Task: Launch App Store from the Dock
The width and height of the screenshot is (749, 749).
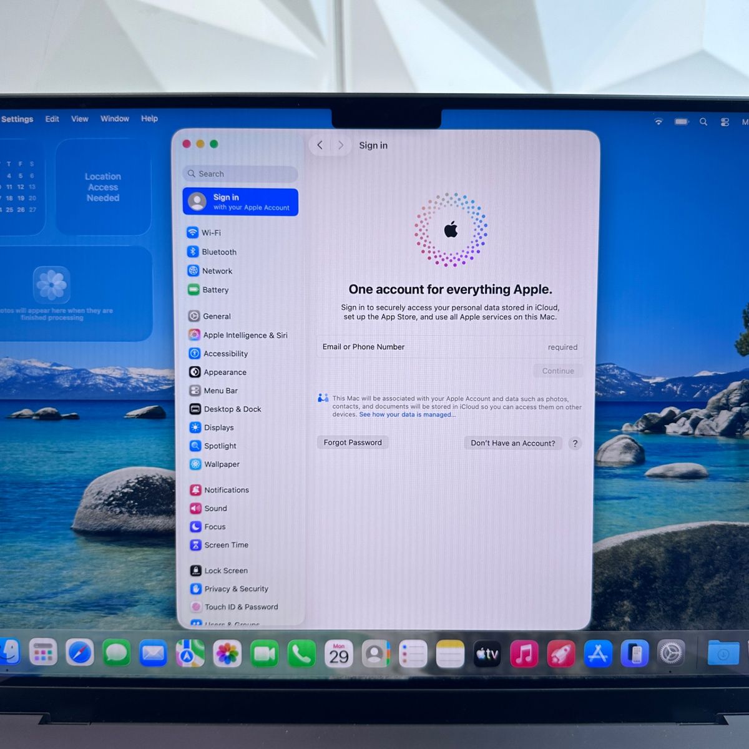Action: pos(598,654)
